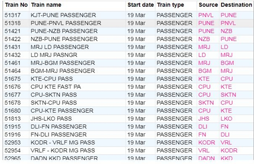Screen dimensions: 254x164
Task: Select the CPU KTE FAST PA row
Action: (56, 87)
